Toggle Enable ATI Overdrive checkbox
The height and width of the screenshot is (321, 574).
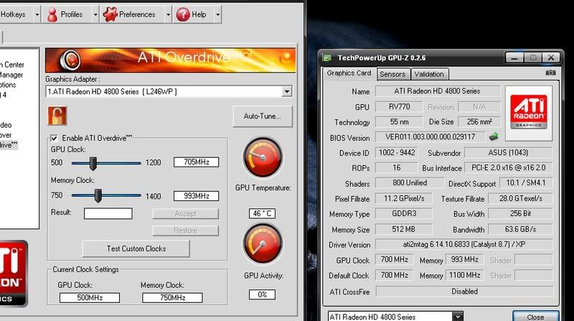tap(55, 138)
